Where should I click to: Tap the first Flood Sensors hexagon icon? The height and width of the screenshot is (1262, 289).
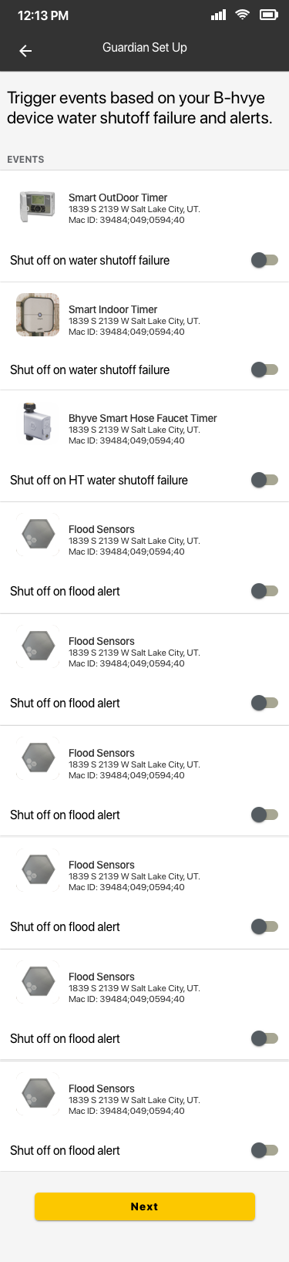(38, 535)
